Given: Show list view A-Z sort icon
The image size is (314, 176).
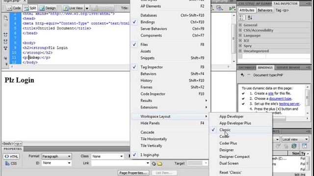Looking at the screenshot, I should click(250, 18).
